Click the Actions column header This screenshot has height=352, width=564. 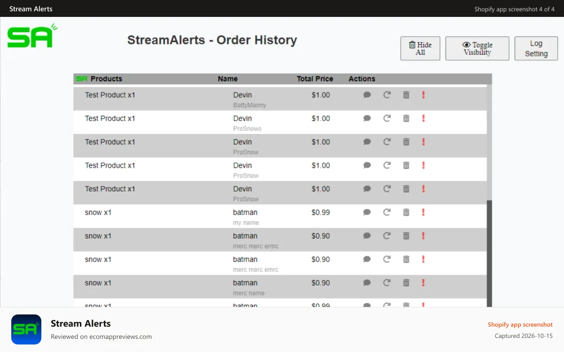[x=362, y=79]
